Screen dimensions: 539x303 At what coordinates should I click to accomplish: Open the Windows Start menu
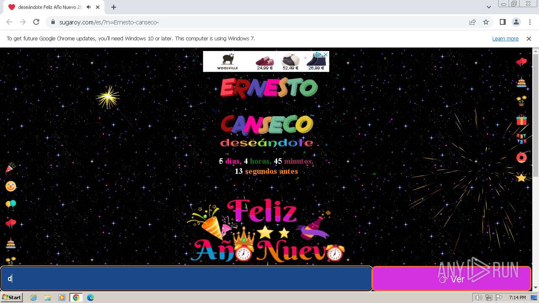click(x=12, y=298)
